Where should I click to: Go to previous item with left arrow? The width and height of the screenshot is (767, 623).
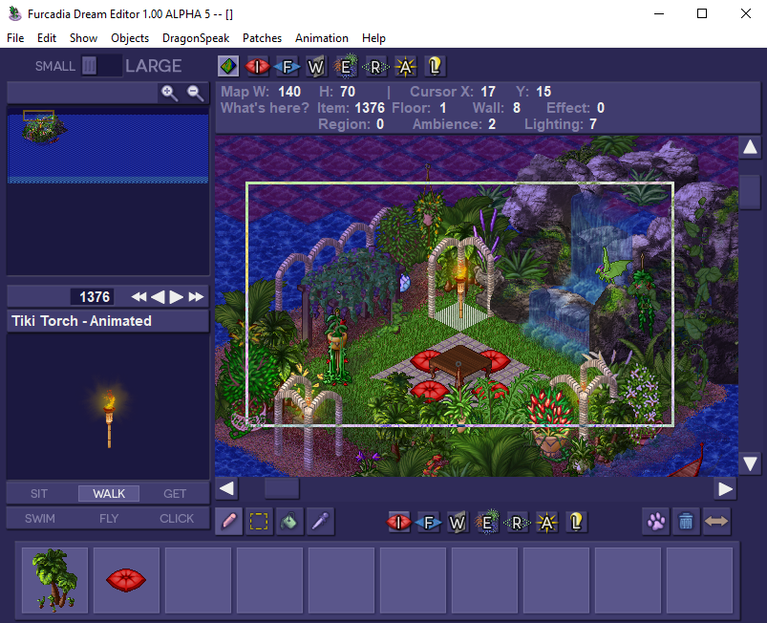[x=158, y=296]
